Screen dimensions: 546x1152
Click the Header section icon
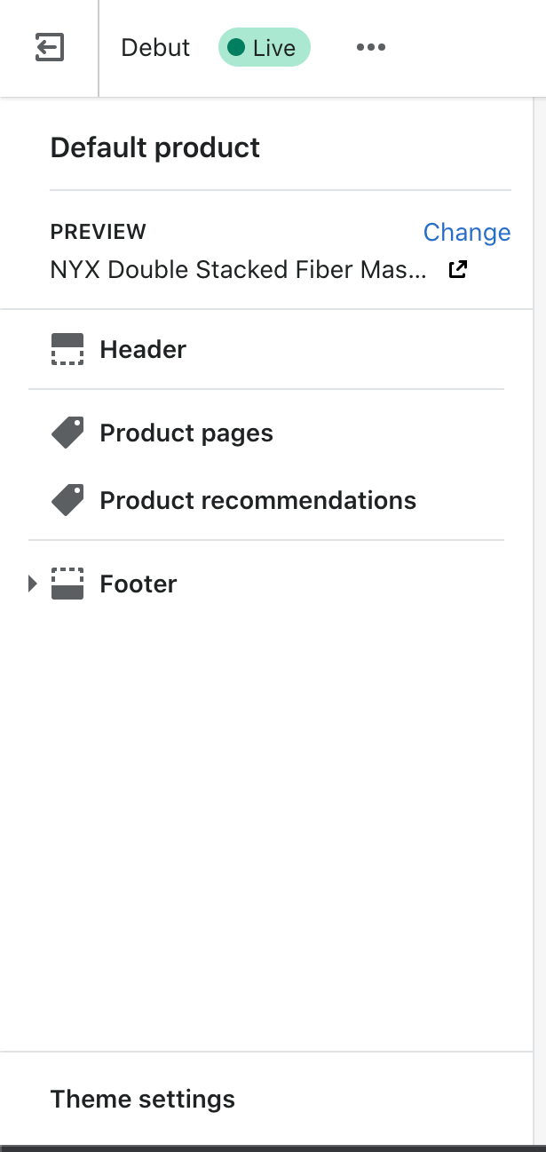pos(67,350)
